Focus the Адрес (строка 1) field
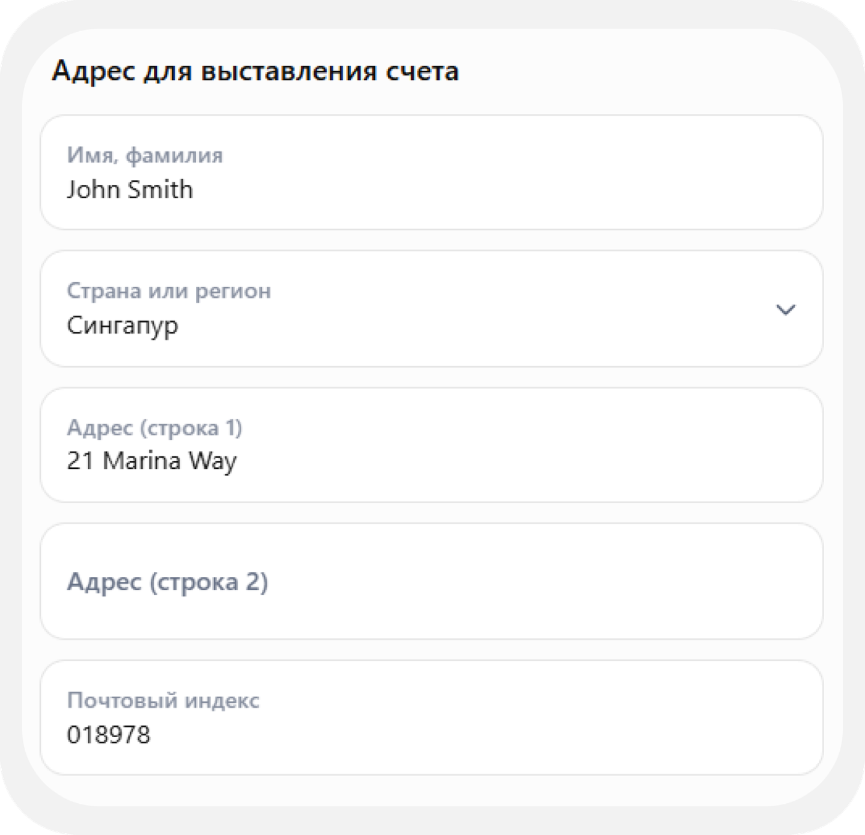This screenshot has width=865, height=835. (431, 445)
